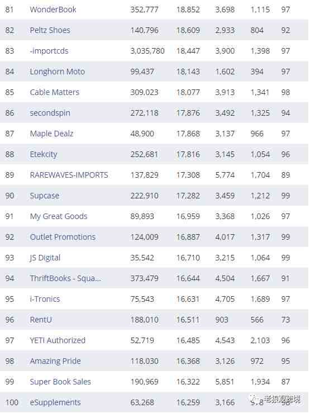
Task: Open the eSupplements seller page
Action: [55, 402]
